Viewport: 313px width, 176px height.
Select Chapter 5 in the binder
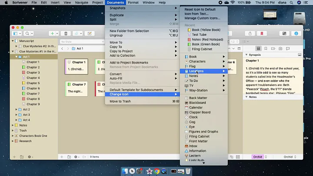(34, 83)
